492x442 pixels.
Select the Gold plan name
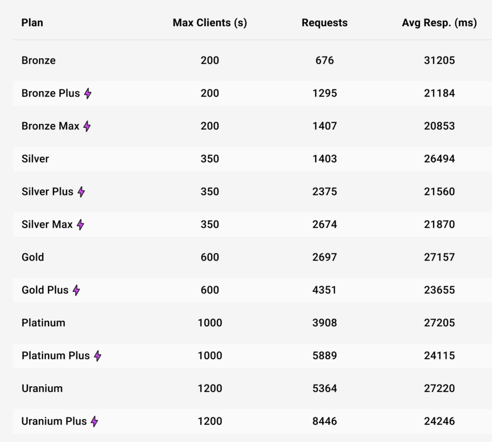click(33, 257)
